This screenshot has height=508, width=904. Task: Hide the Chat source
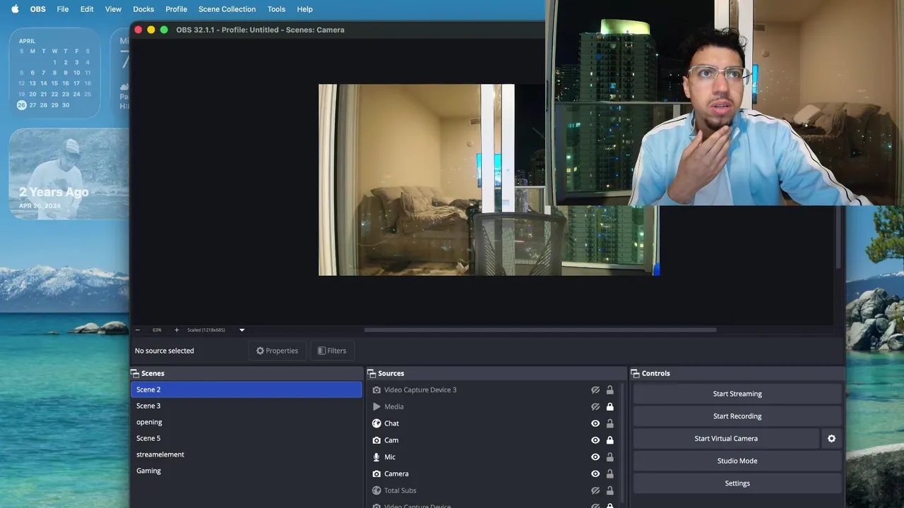pyautogui.click(x=595, y=423)
